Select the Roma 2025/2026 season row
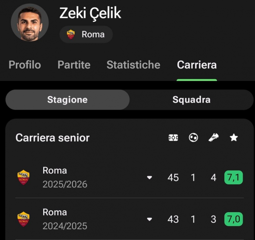The height and width of the screenshot is (240, 255). click(130, 177)
